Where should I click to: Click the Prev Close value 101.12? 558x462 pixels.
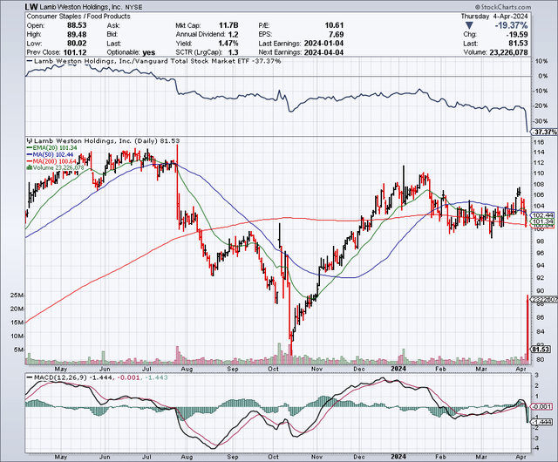tap(74, 52)
